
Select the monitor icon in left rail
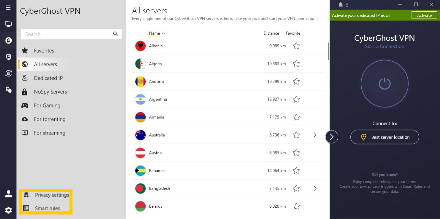(x=8, y=24)
